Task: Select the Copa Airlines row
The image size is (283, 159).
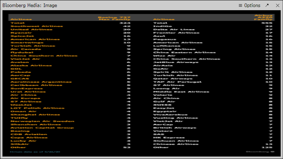Action: [x=70, y=138]
